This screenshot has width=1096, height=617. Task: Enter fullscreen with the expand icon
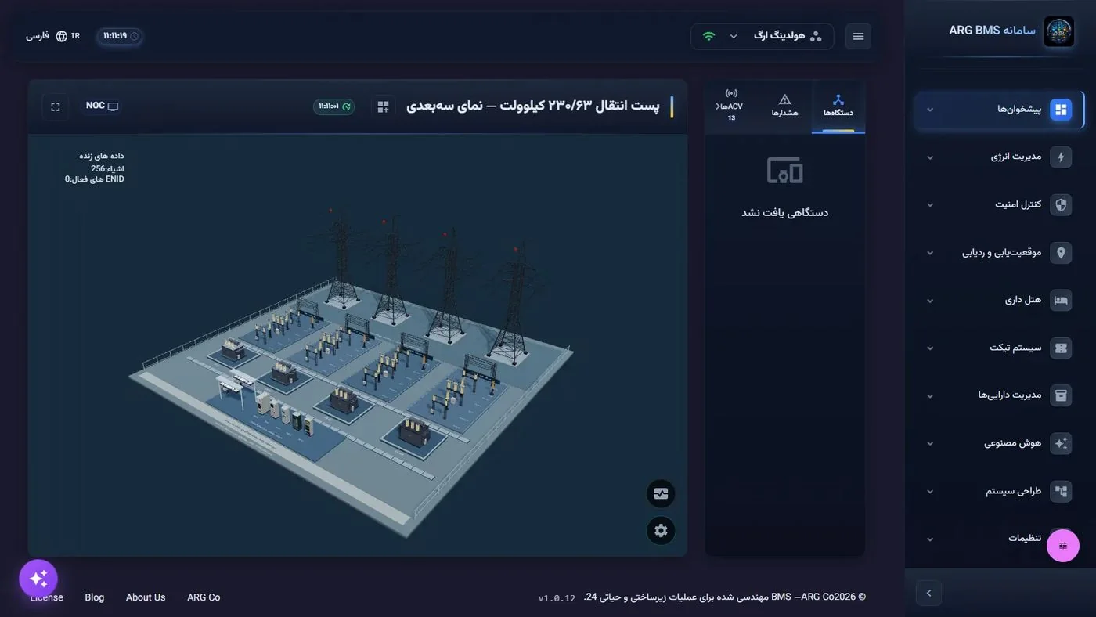tap(56, 106)
